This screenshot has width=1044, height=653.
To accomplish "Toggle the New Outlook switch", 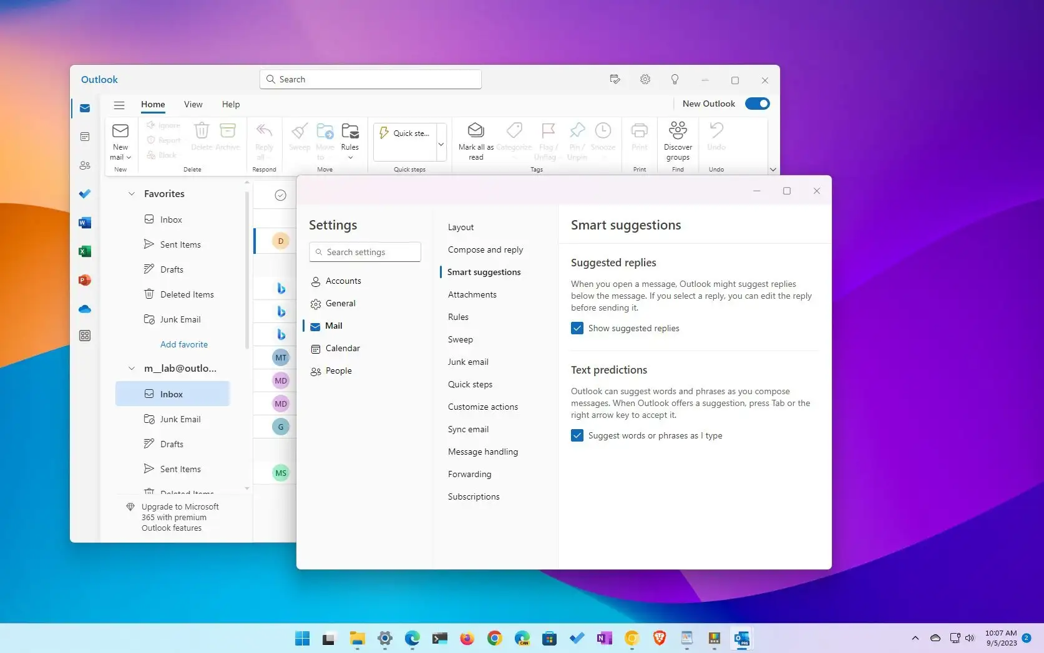I will pyautogui.click(x=757, y=104).
